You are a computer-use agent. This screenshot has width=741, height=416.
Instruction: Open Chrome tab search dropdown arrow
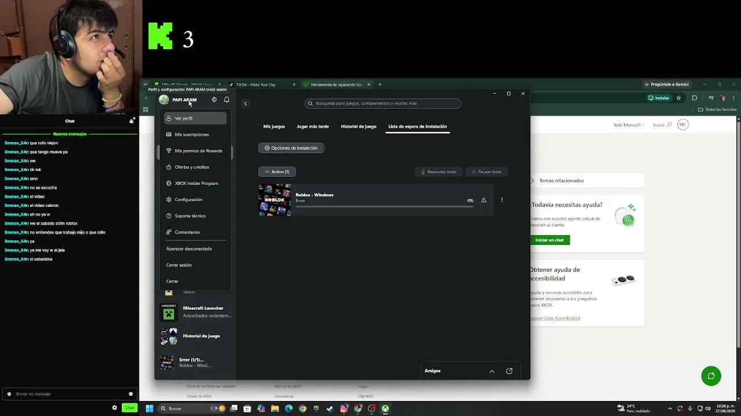pyautogui.click(x=145, y=84)
